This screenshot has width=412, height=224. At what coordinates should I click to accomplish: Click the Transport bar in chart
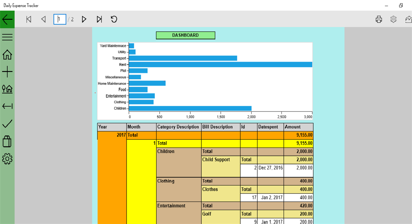(183, 58)
